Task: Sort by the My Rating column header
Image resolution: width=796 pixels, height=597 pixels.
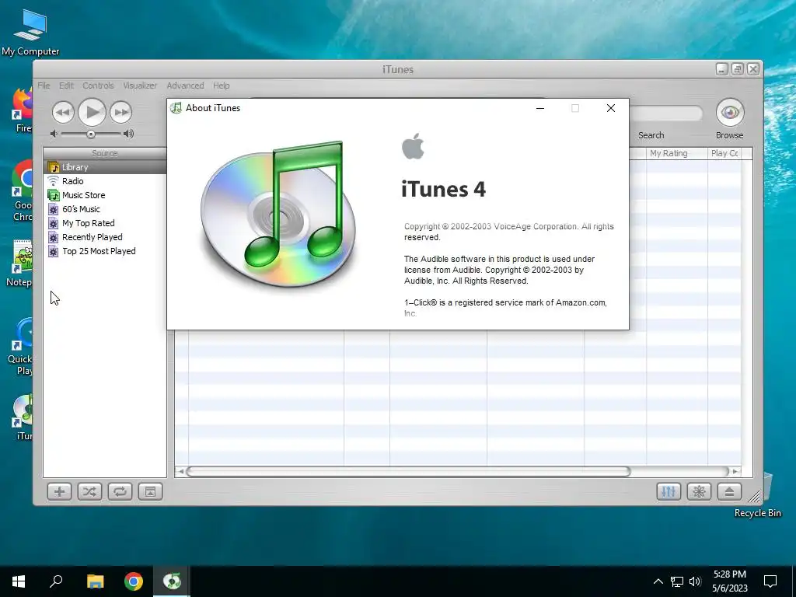Action: 677,153
